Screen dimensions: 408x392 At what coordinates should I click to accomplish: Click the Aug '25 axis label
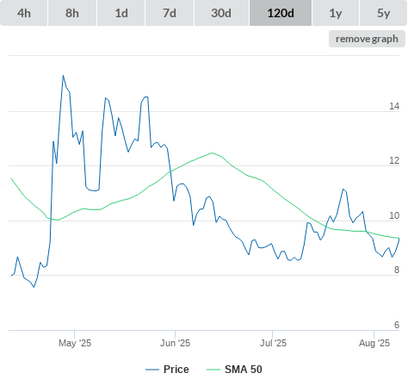(374, 343)
